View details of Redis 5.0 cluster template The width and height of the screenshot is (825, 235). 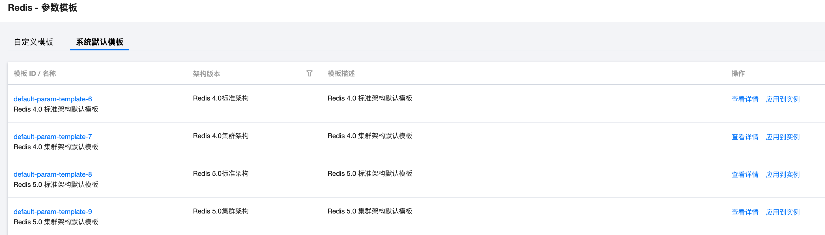click(x=745, y=212)
